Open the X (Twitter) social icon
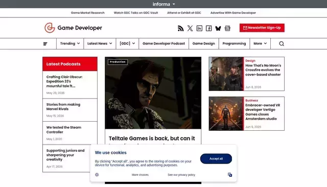The image size is (327, 187). 190,28
